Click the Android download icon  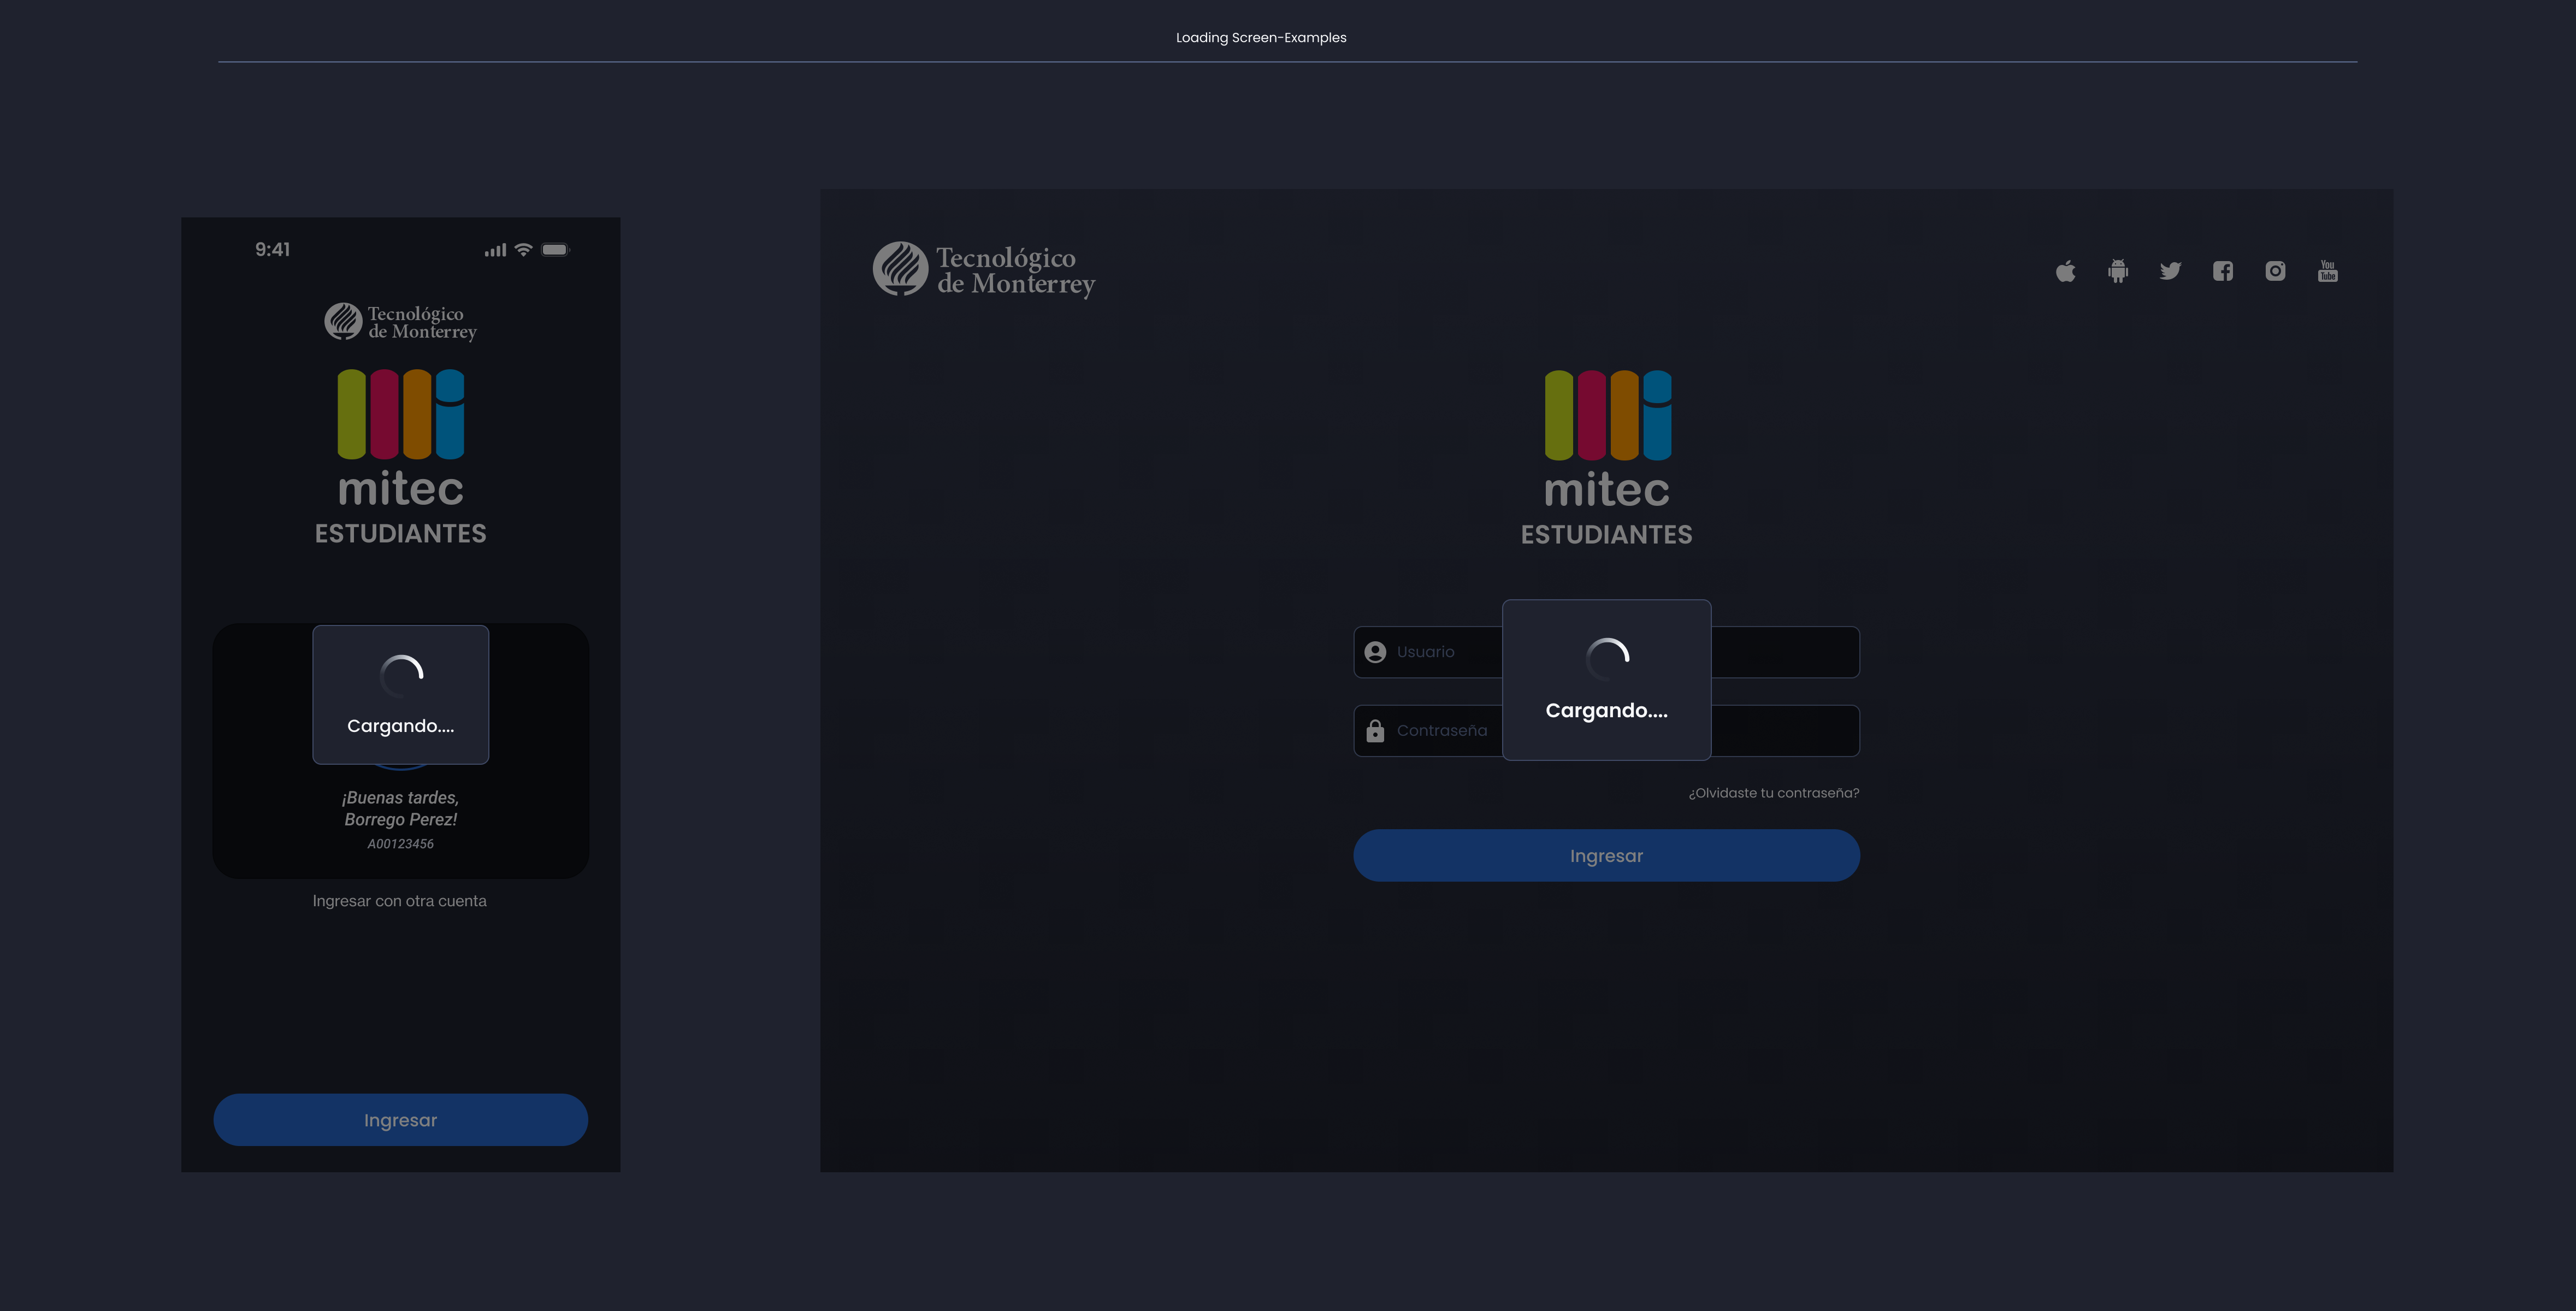pos(2118,271)
